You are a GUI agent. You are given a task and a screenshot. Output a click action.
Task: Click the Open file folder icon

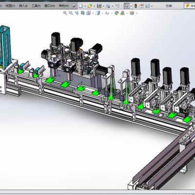(x=90, y=6)
